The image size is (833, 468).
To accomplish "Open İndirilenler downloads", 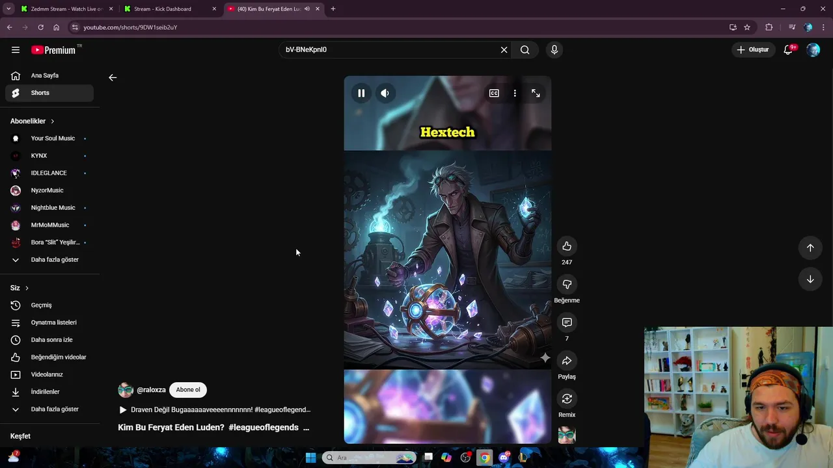I will pos(49,392).
